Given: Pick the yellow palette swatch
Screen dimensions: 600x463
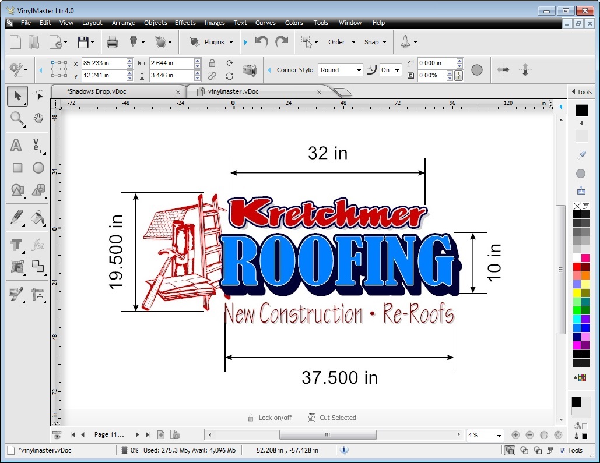Looking at the screenshot, I should coord(577,292).
